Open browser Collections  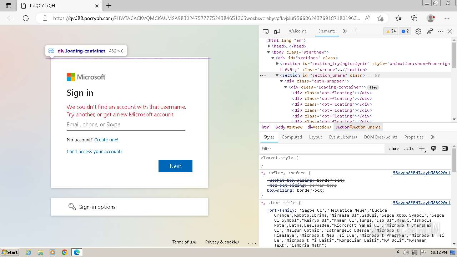click(x=414, y=18)
